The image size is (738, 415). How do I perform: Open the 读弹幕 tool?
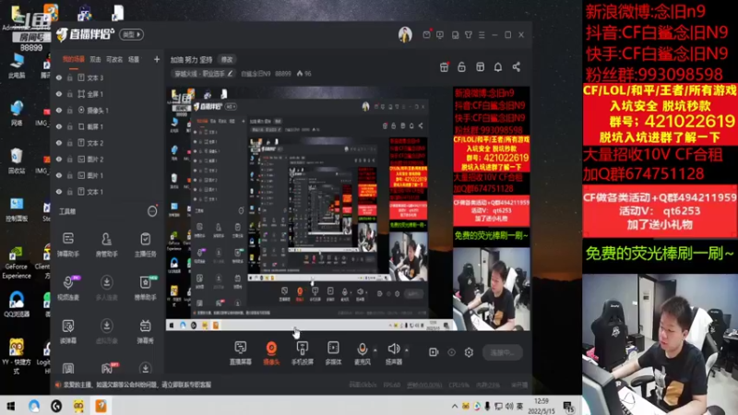pyautogui.click(x=68, y=331)
